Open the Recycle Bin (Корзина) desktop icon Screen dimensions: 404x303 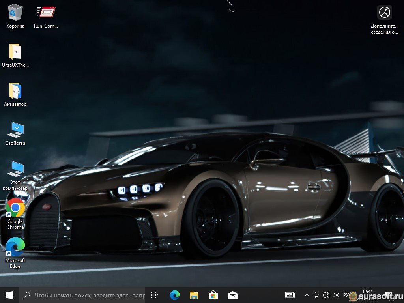15,17
